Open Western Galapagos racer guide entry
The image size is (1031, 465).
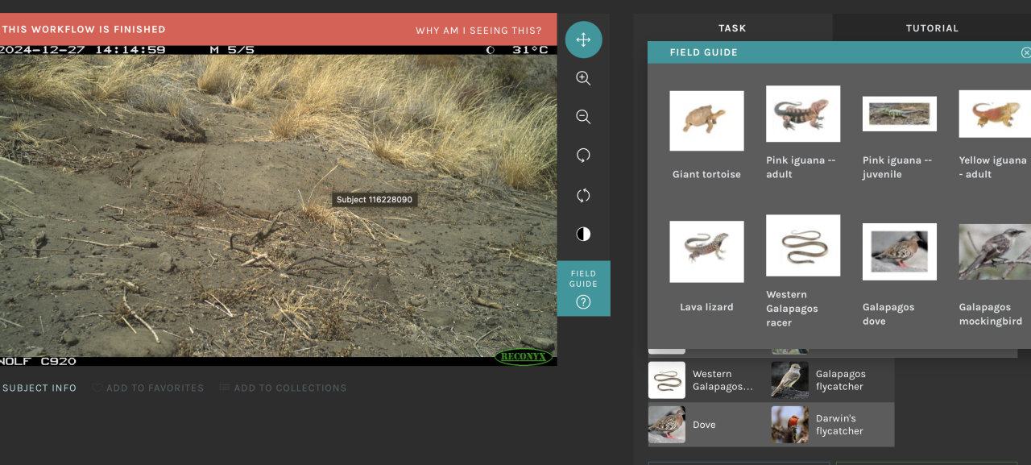(x=803, y=272)
